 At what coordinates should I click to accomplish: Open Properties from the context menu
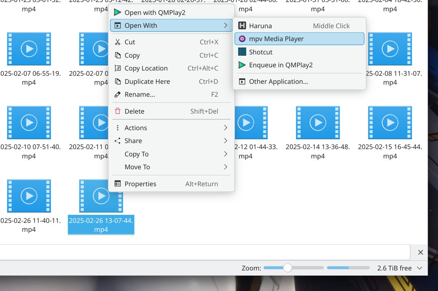click(x=140, y=184)
